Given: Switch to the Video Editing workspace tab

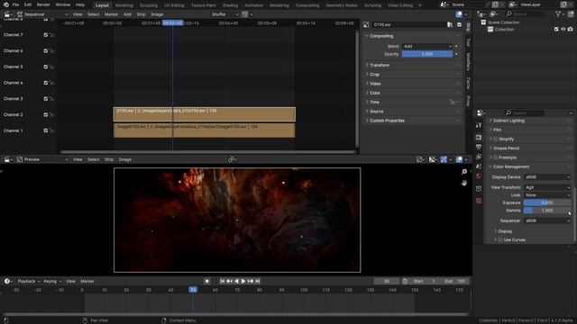Looking at the screenshot, I should (x=400, y=5).
